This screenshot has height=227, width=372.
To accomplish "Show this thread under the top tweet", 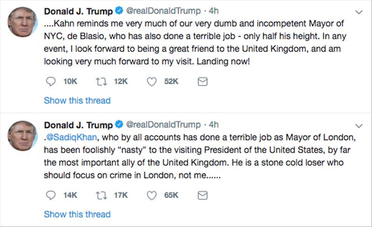I will point(77,100).
